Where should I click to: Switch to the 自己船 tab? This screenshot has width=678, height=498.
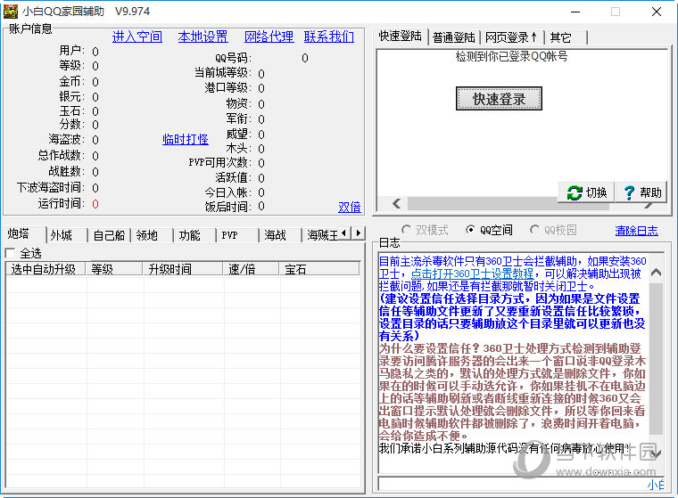(x=110, y=235)
